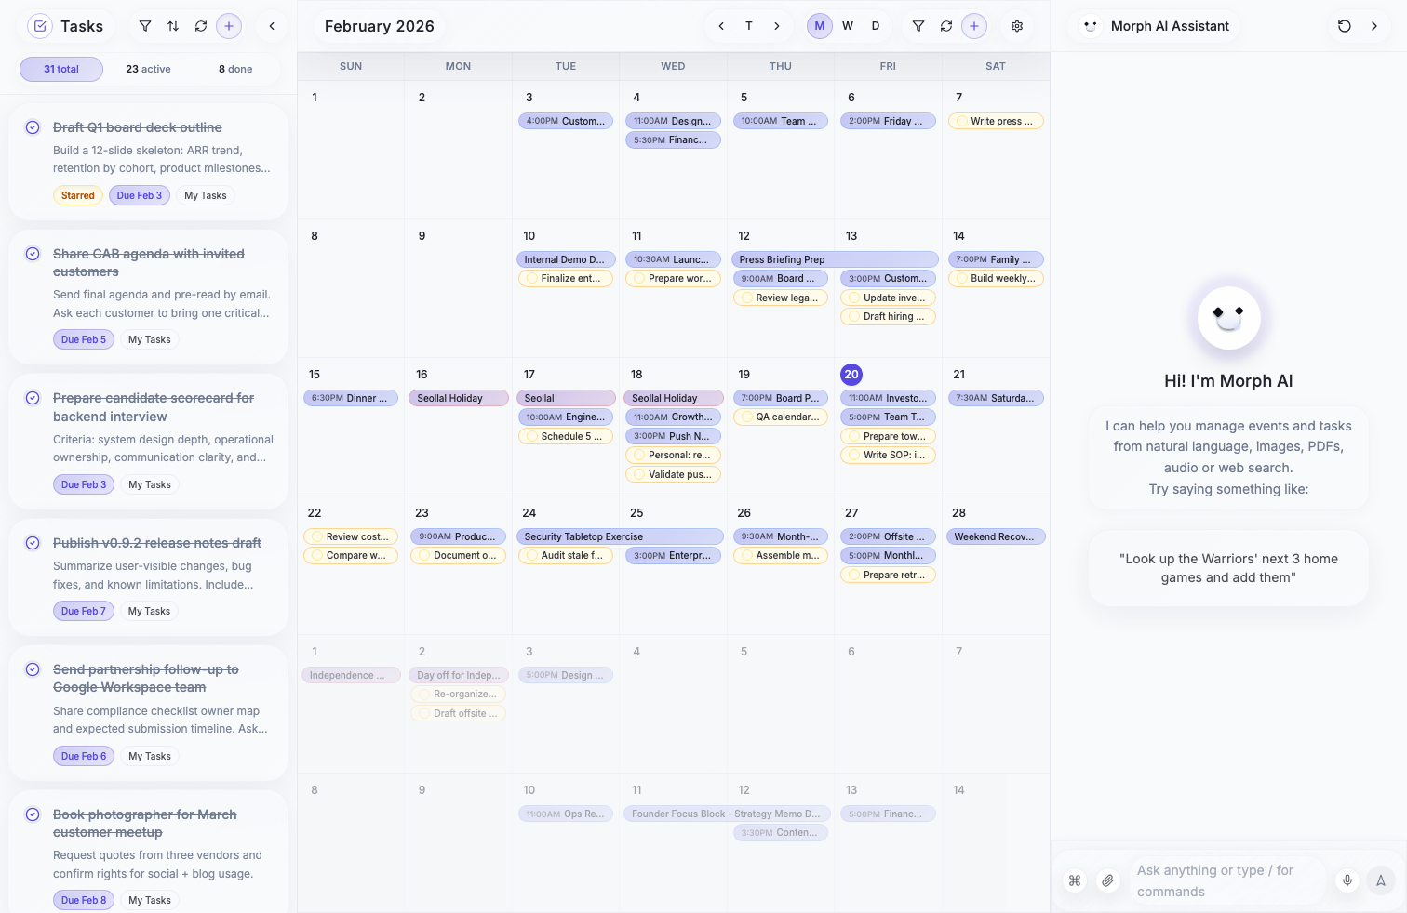View the 8 done tasks

pyautogui.click(x=233, y=69)
